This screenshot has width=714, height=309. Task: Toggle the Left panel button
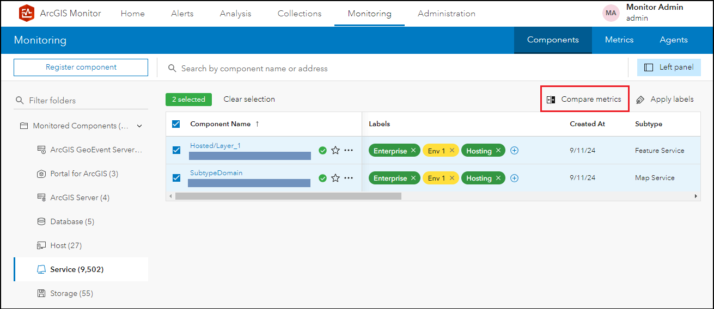[x=669, y=67]
